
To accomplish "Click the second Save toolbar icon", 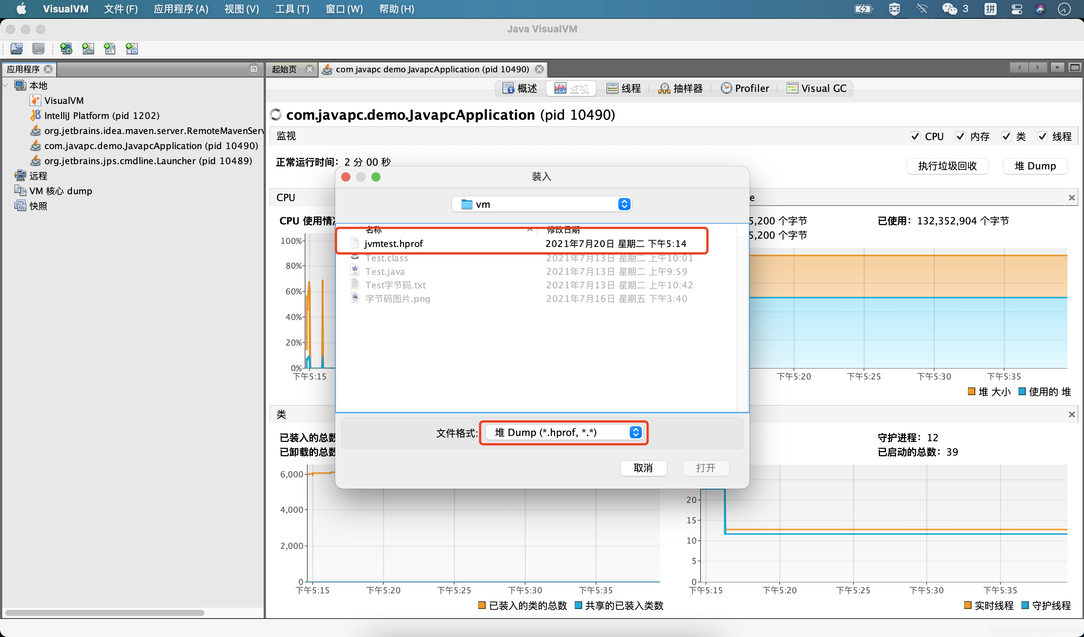I will tap(38, 49).
